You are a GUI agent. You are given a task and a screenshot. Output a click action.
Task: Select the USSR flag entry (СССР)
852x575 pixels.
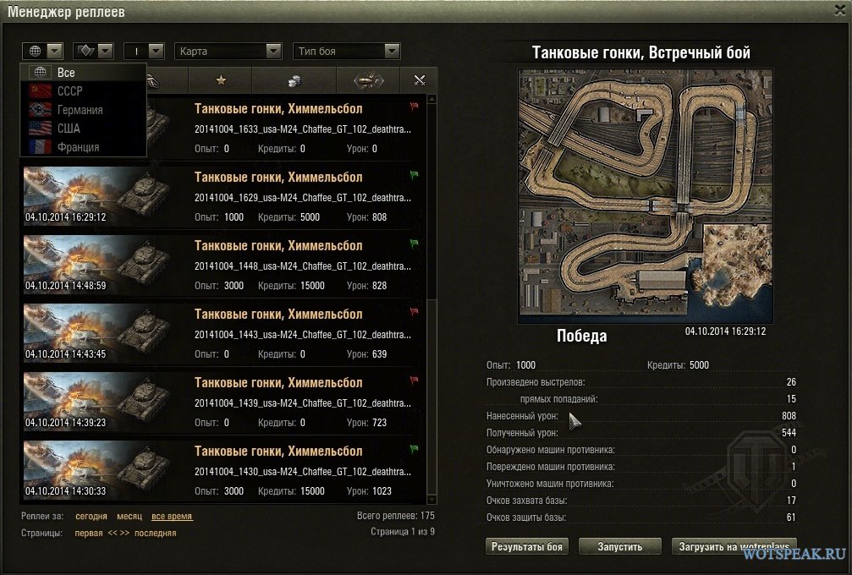69,91
